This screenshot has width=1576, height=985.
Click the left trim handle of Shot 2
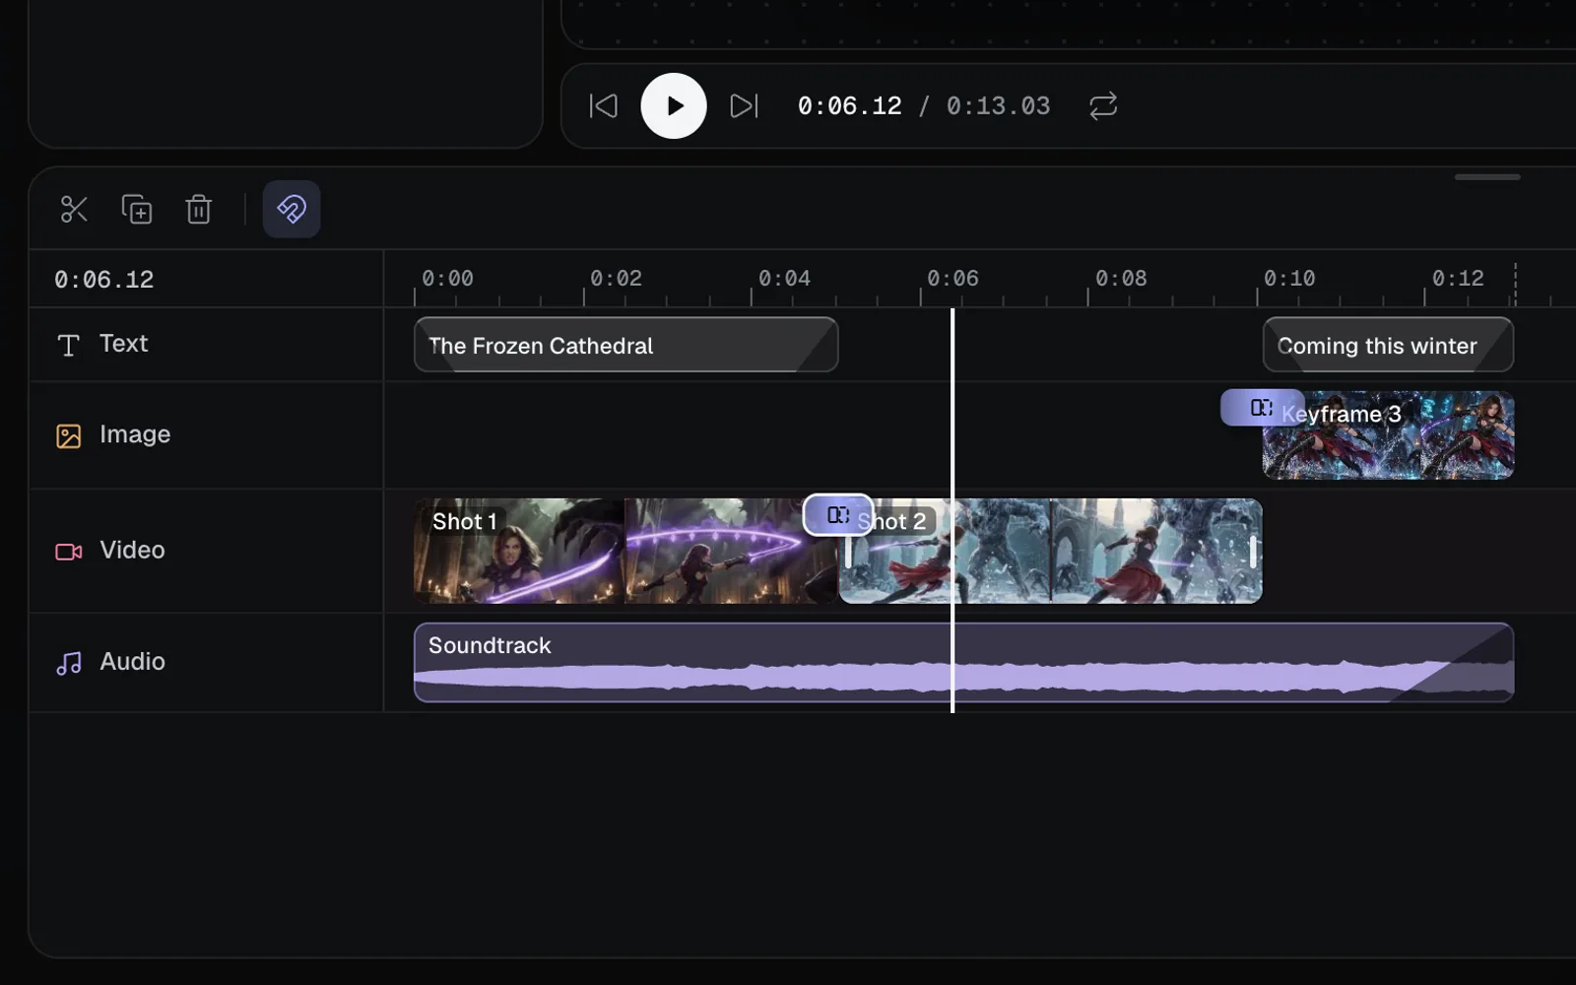[x=848, y=552]
